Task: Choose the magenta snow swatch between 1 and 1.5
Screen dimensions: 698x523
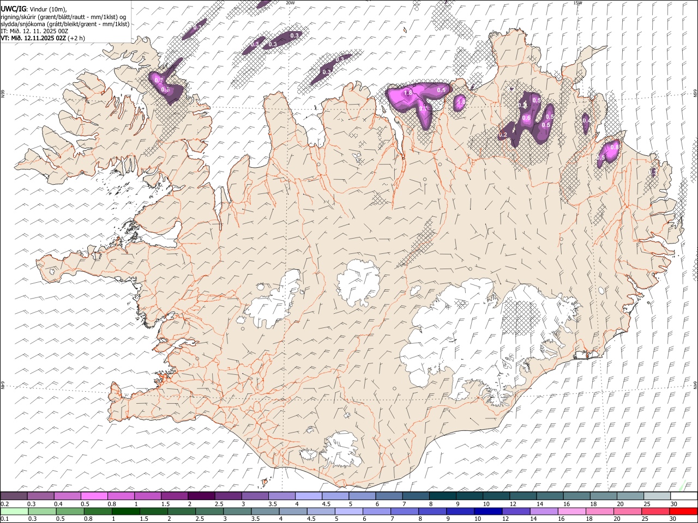Action: [x=147, y=496]
